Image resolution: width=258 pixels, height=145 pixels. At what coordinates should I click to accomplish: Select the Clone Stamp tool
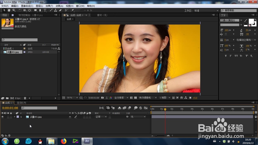[56, 10]
